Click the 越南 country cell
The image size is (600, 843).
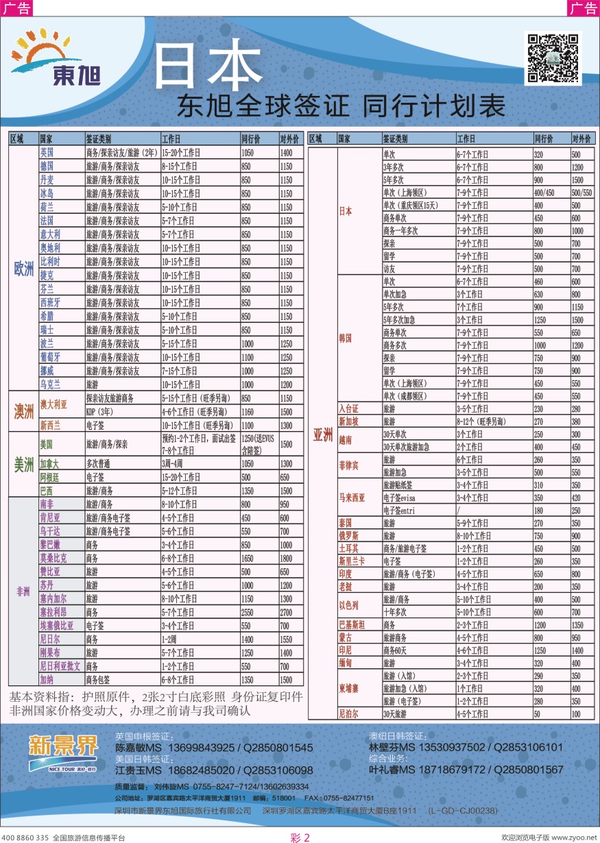coord(359,441)
